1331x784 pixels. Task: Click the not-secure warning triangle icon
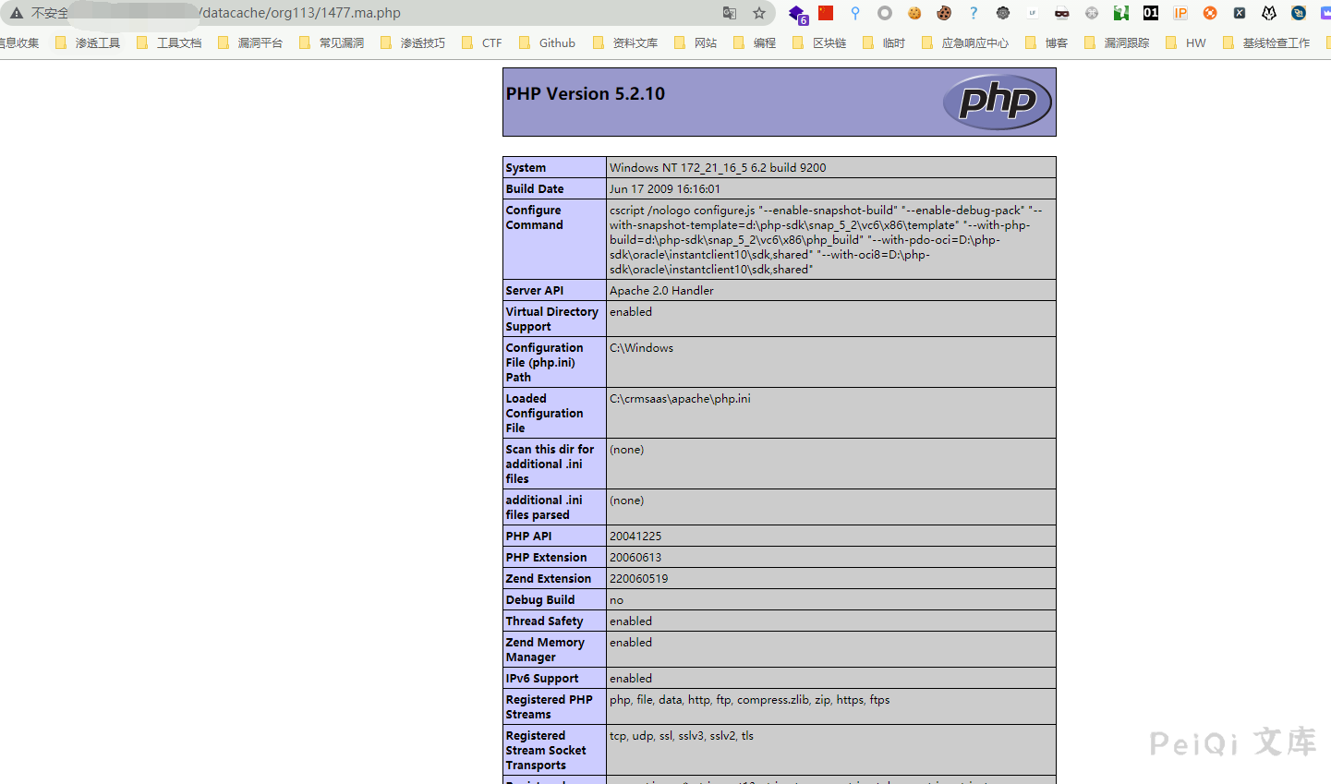[17, 13]
